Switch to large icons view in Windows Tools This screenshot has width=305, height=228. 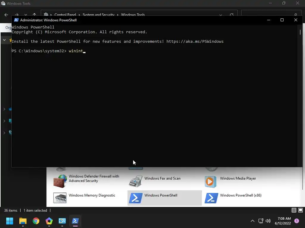point(301,210)
